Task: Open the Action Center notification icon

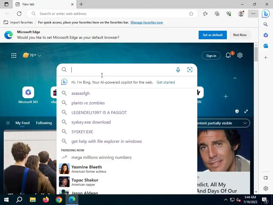Action: point(264,200)
